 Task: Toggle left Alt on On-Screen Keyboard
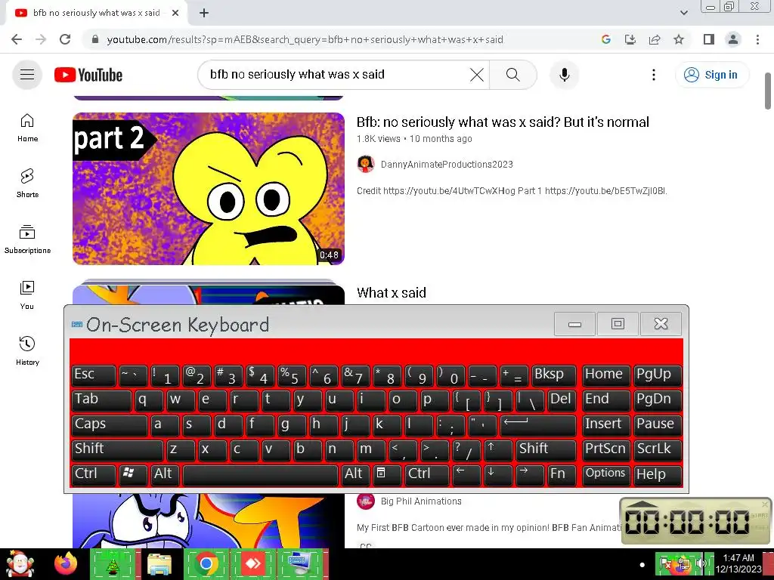164,474
